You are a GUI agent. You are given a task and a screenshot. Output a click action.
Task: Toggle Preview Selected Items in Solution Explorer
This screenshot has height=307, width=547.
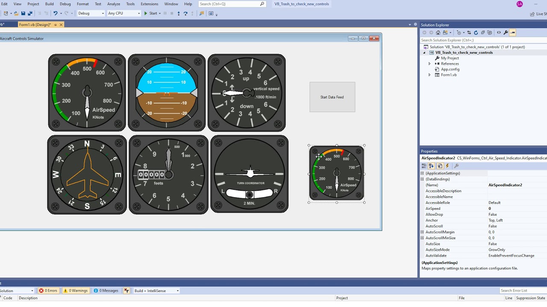coord(512,32)
